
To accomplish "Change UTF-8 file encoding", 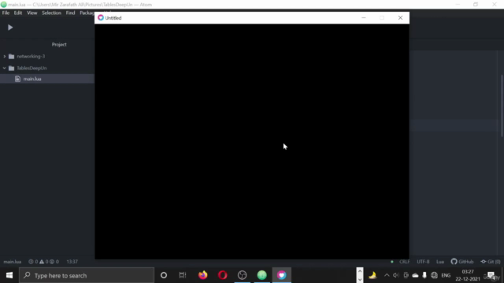I will point(423,262).
